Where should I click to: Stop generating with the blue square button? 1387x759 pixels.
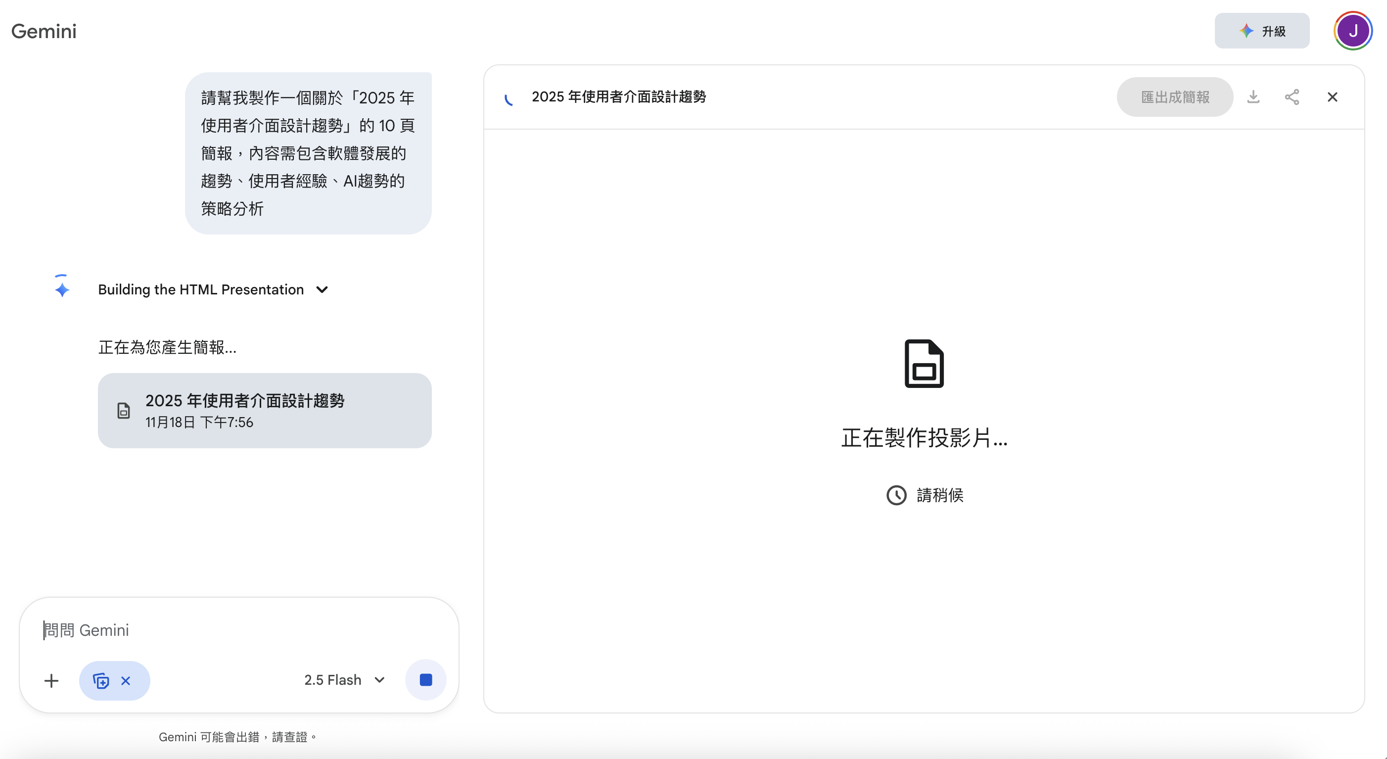(x=425, y=680)
